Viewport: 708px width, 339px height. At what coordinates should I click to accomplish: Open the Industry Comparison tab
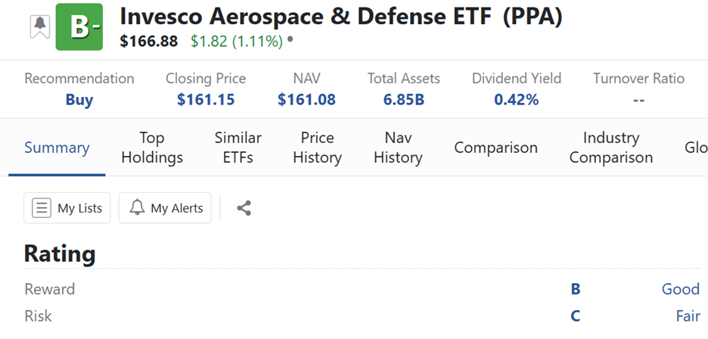pos(610,148)
